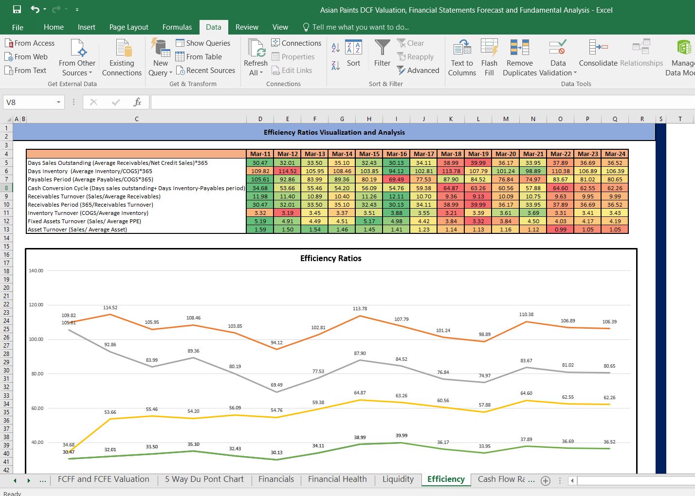Click Efficiency Ratios chart title

[331, 258]
